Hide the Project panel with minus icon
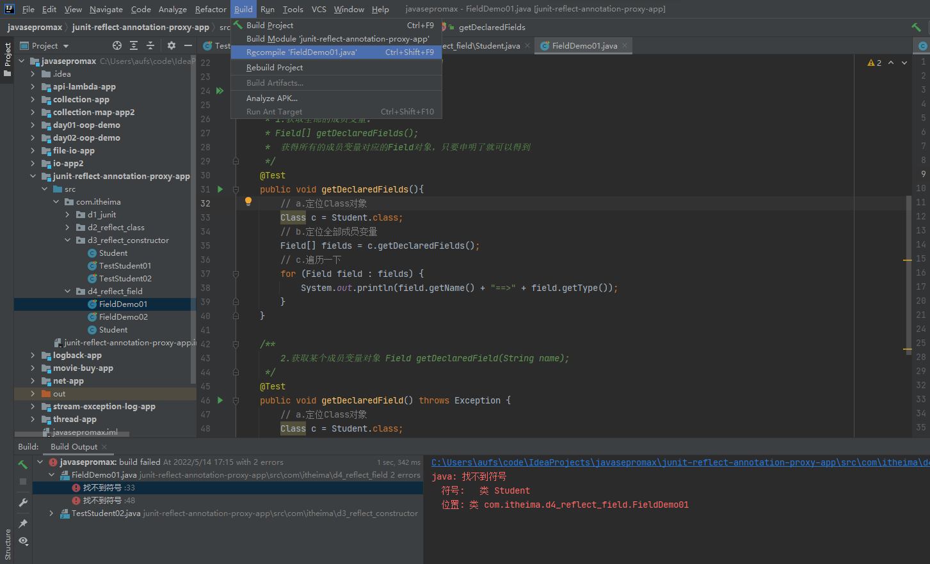Image resolution: width=930 pixels, height=564 pixels. pyautogui.click(x=188, y=45)
